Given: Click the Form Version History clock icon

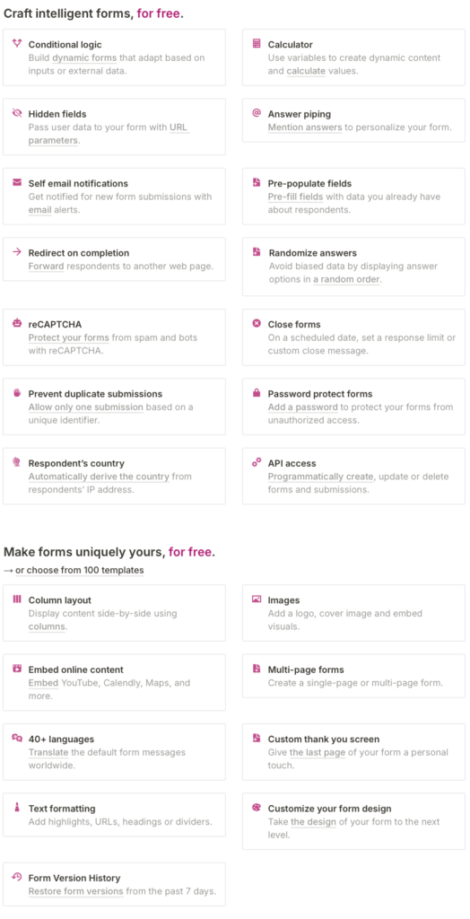Looking at the screenshot, I should (17, 878).
